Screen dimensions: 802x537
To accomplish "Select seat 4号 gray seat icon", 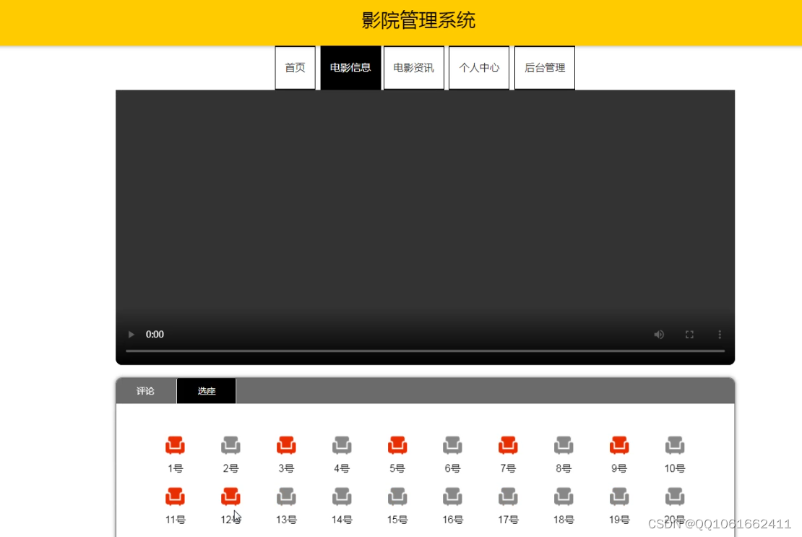I will 341,444.
